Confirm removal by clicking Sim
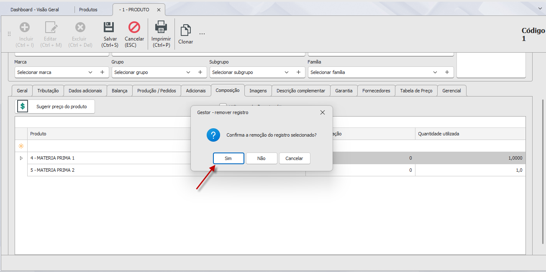The image size is (546, 272). [228, 158]
